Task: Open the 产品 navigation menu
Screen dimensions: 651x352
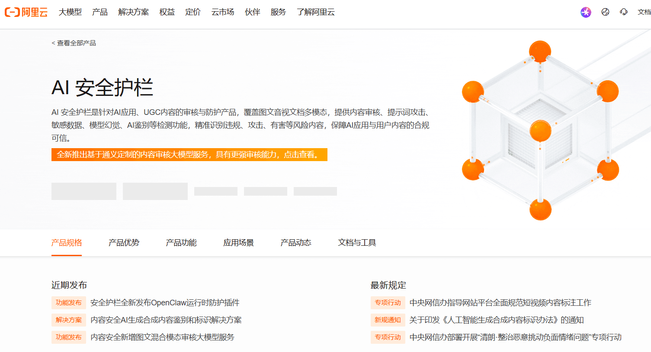Action: pyautogui.click(x=100, y=12)
